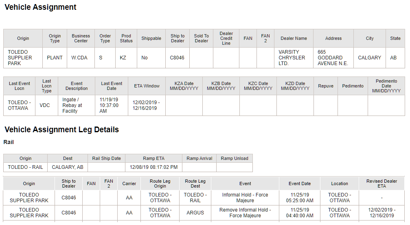Select the CALGARY, AB destination cell
The height and width of the screenshot is (225, 410).
tap(68, 167)
